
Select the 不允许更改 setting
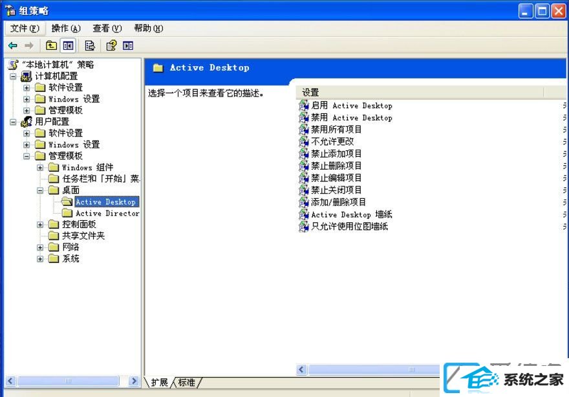click(x=332, y=141)
